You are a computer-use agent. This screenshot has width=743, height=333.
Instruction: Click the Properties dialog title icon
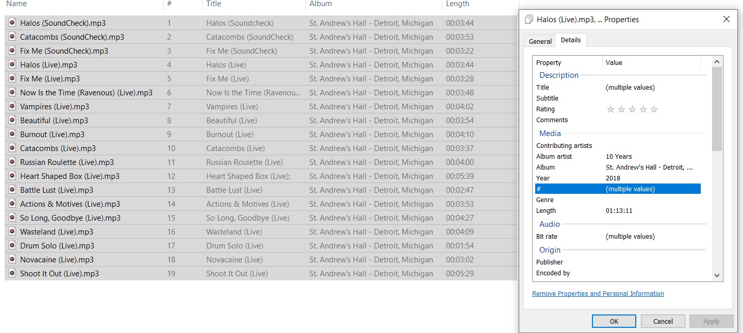[529, 20]
